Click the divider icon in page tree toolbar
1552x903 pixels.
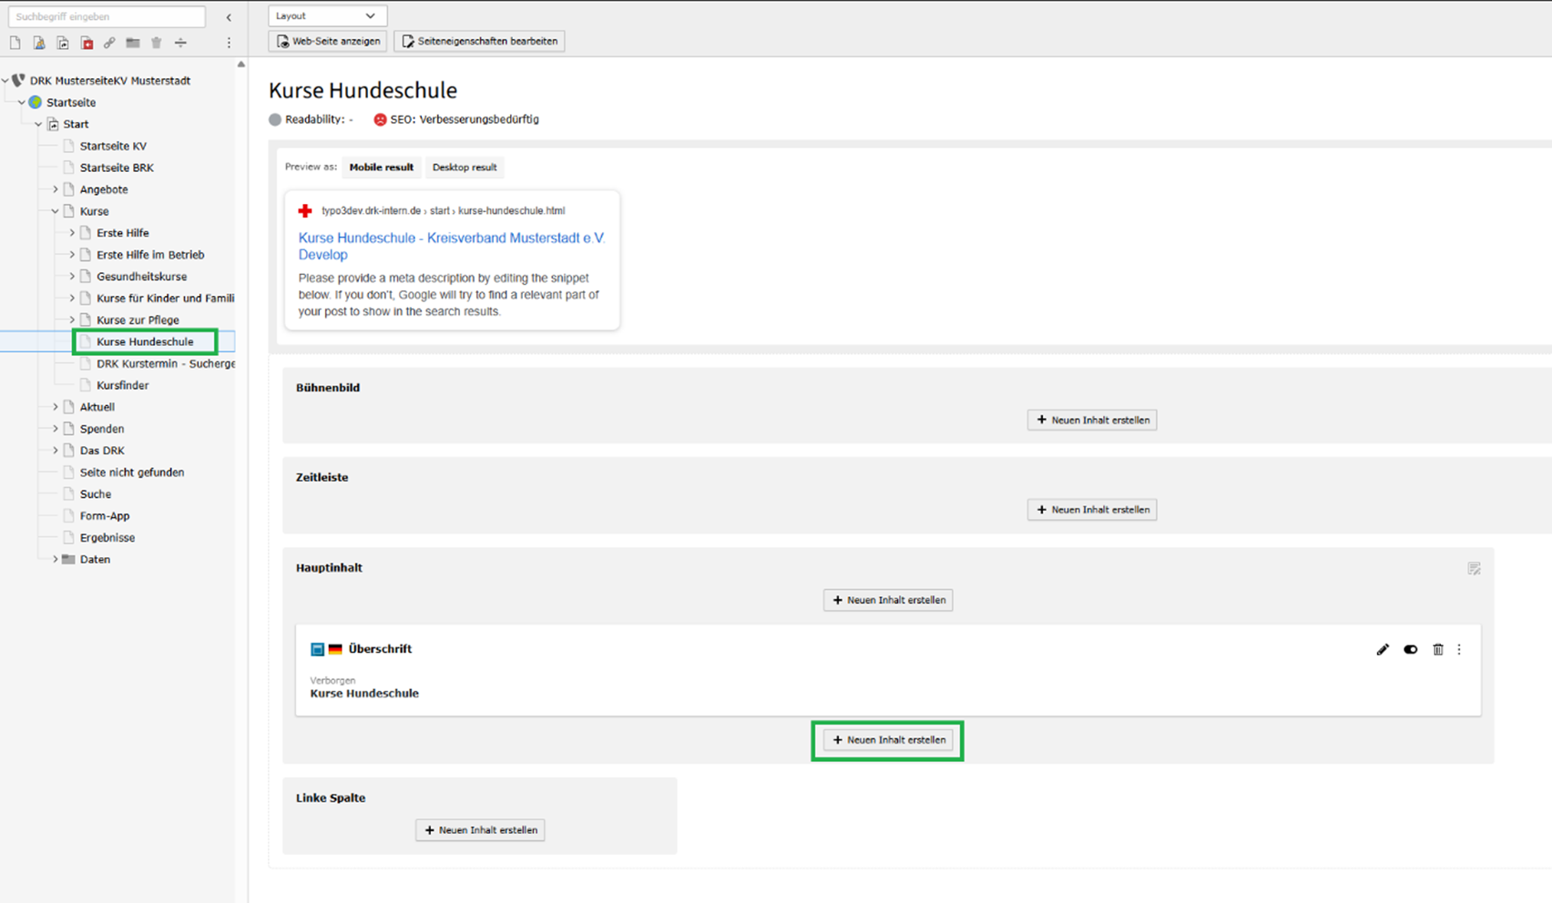pos(180,43)
